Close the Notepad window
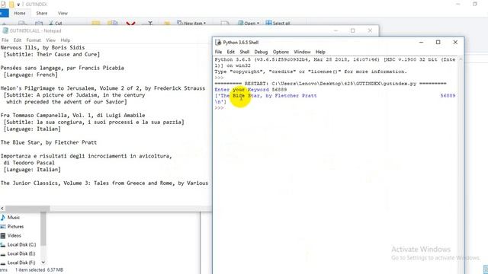This screenshot has height=274, width=488. coord(370,30)
